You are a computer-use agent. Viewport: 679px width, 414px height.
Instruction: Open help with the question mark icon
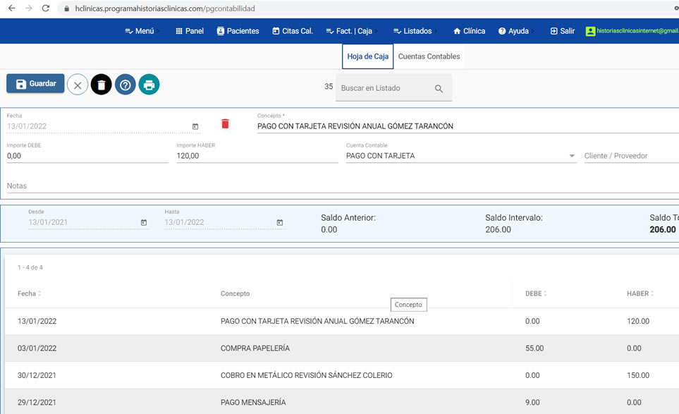(126, 85)
